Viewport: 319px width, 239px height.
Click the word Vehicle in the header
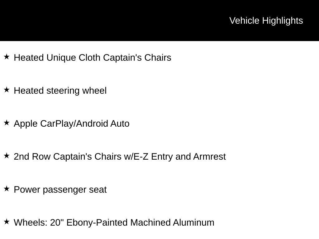pos(244,21)
